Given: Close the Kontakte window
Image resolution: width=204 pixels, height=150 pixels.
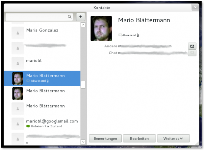Looking at the screenshot, I should [195, 8].
